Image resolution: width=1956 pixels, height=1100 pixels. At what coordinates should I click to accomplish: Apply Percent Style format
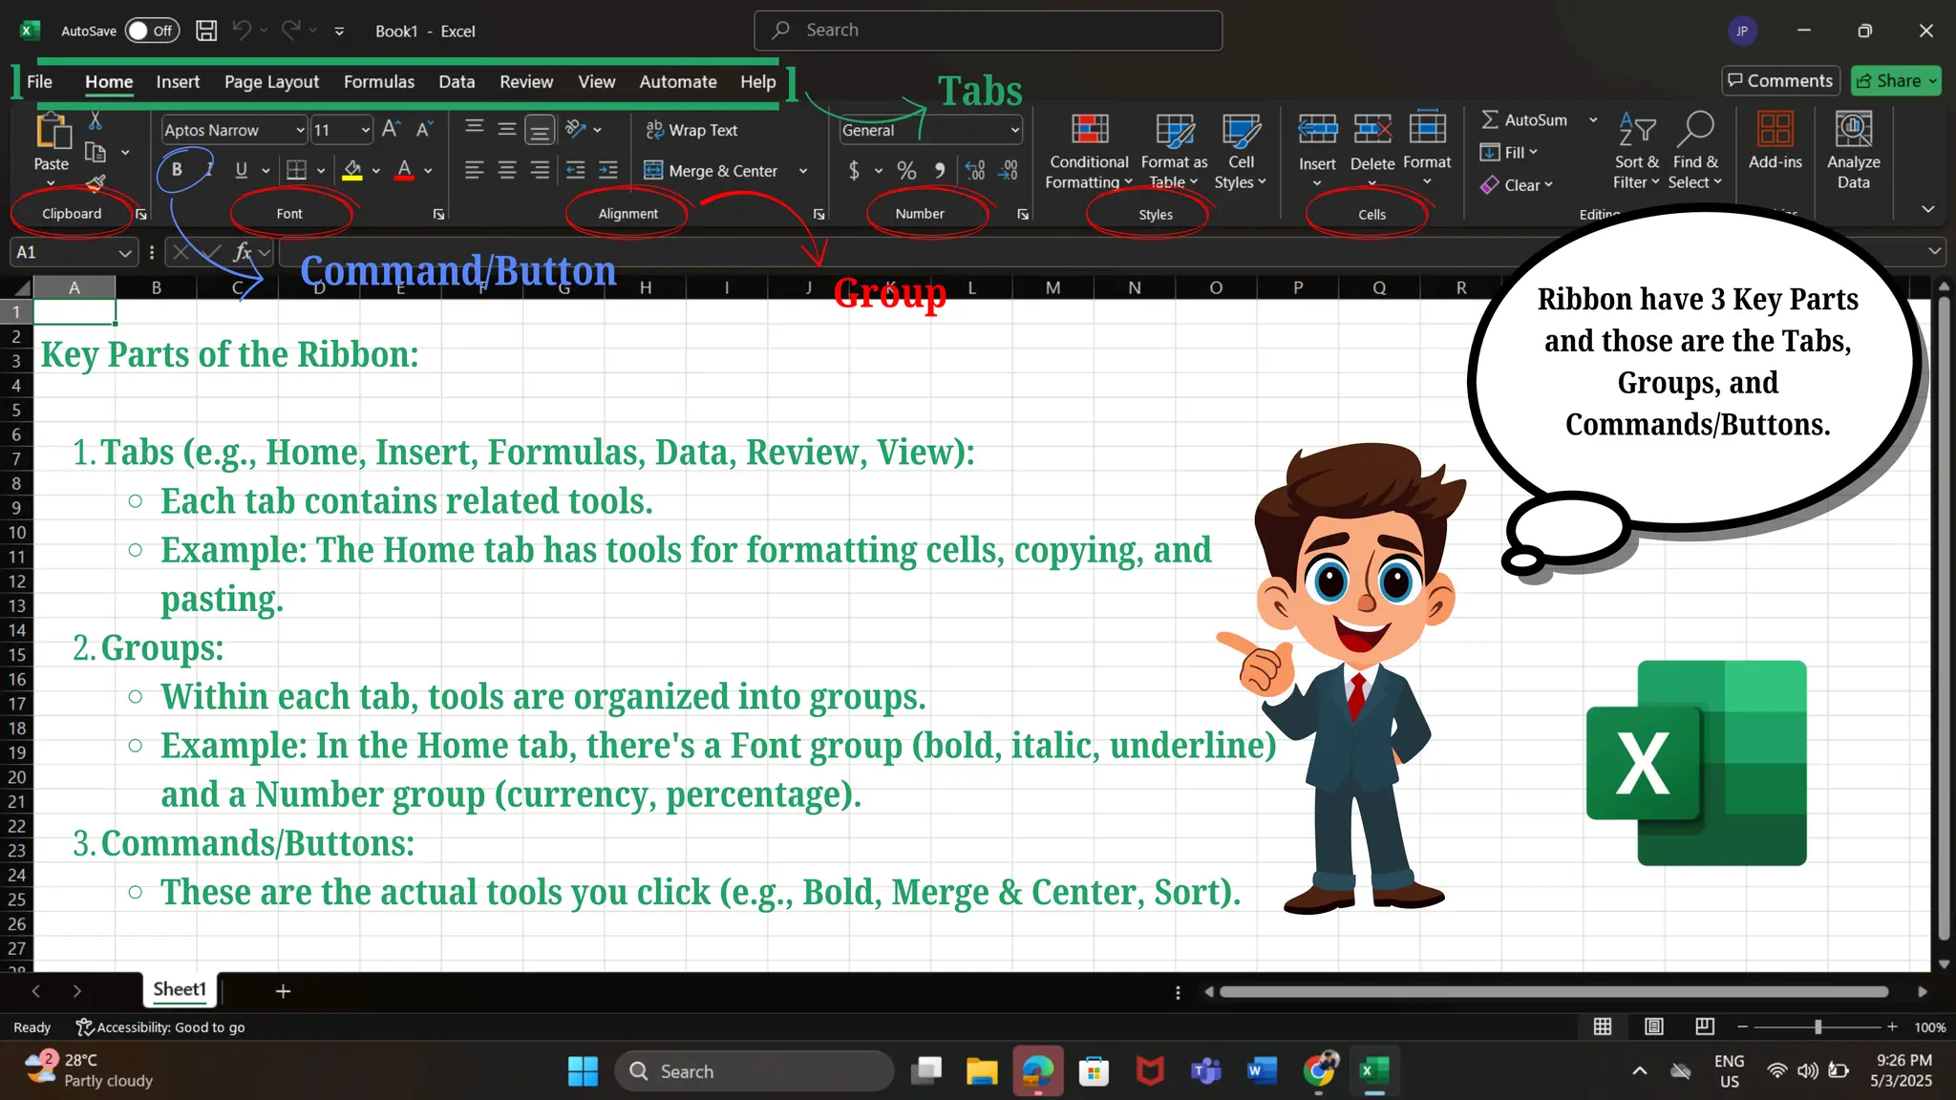click(x=906, y=170)
